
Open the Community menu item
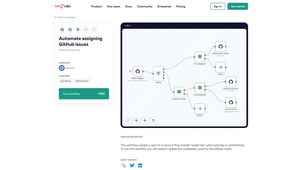(145, 6)
